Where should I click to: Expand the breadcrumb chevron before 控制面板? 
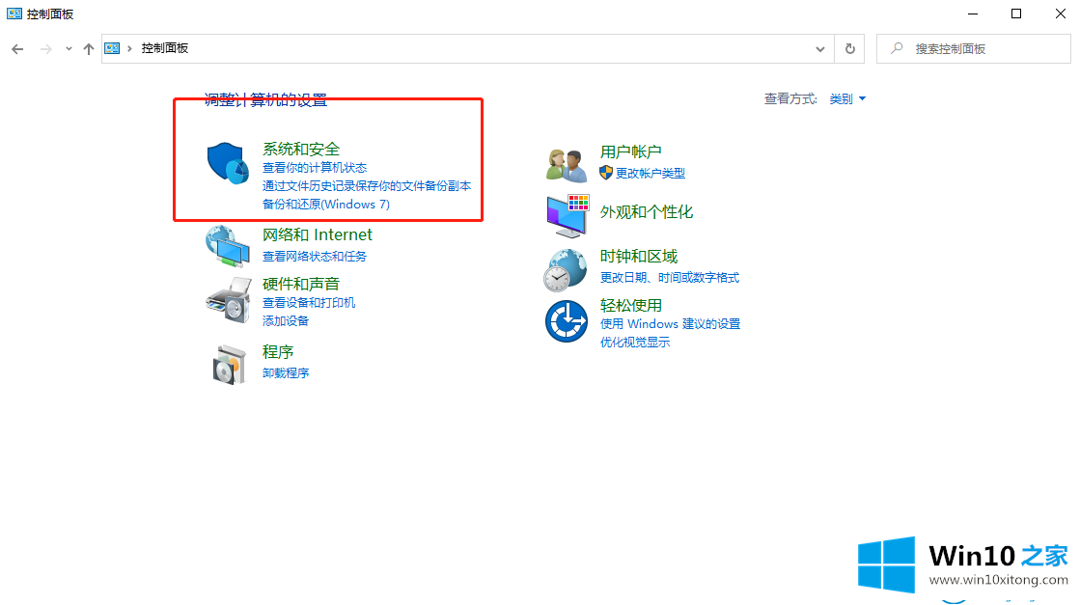[129, 48]
